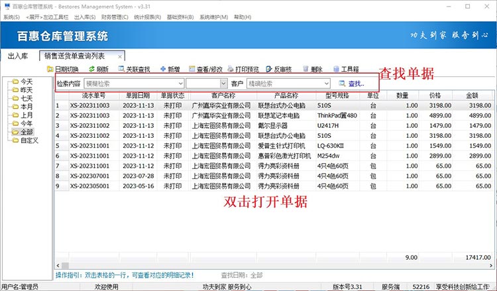The image size is (497, 291).
Task: Click the 日期切换 toolbar icon
Action: click(50, 69)
